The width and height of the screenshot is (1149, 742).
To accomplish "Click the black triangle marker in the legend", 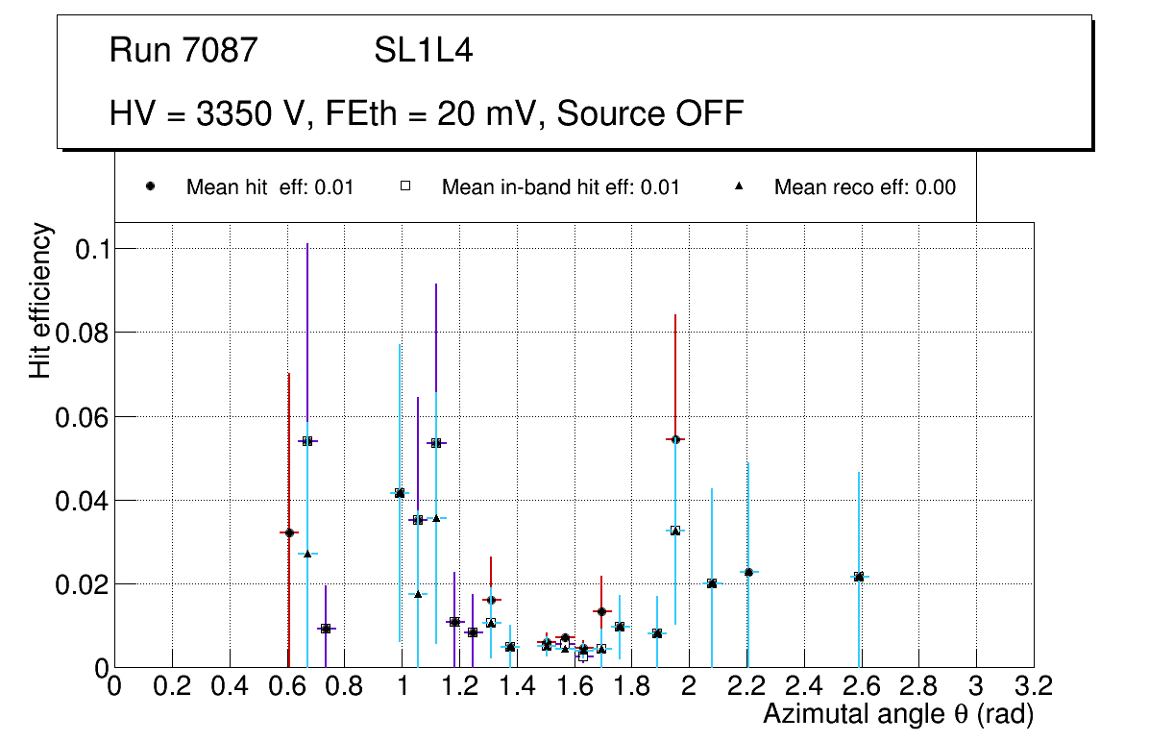I will (739, 186).
